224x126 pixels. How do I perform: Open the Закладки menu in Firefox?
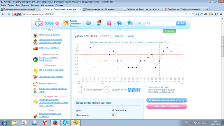point(35,5)
